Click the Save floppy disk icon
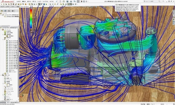 click(x=67, y=1)
